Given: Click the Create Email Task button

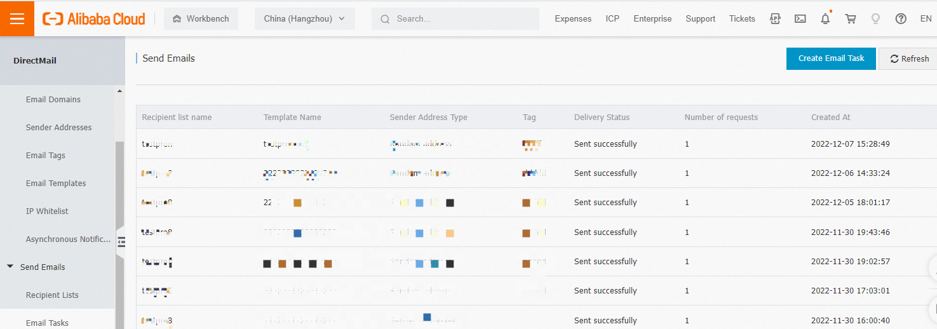Looking at the screenshot, I should point(831,58).
